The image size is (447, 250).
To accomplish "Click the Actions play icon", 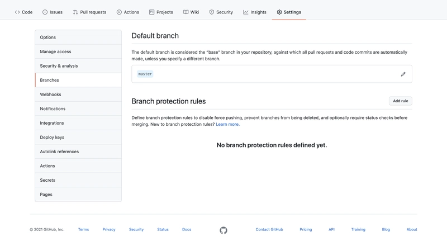I will pos(119,12).
